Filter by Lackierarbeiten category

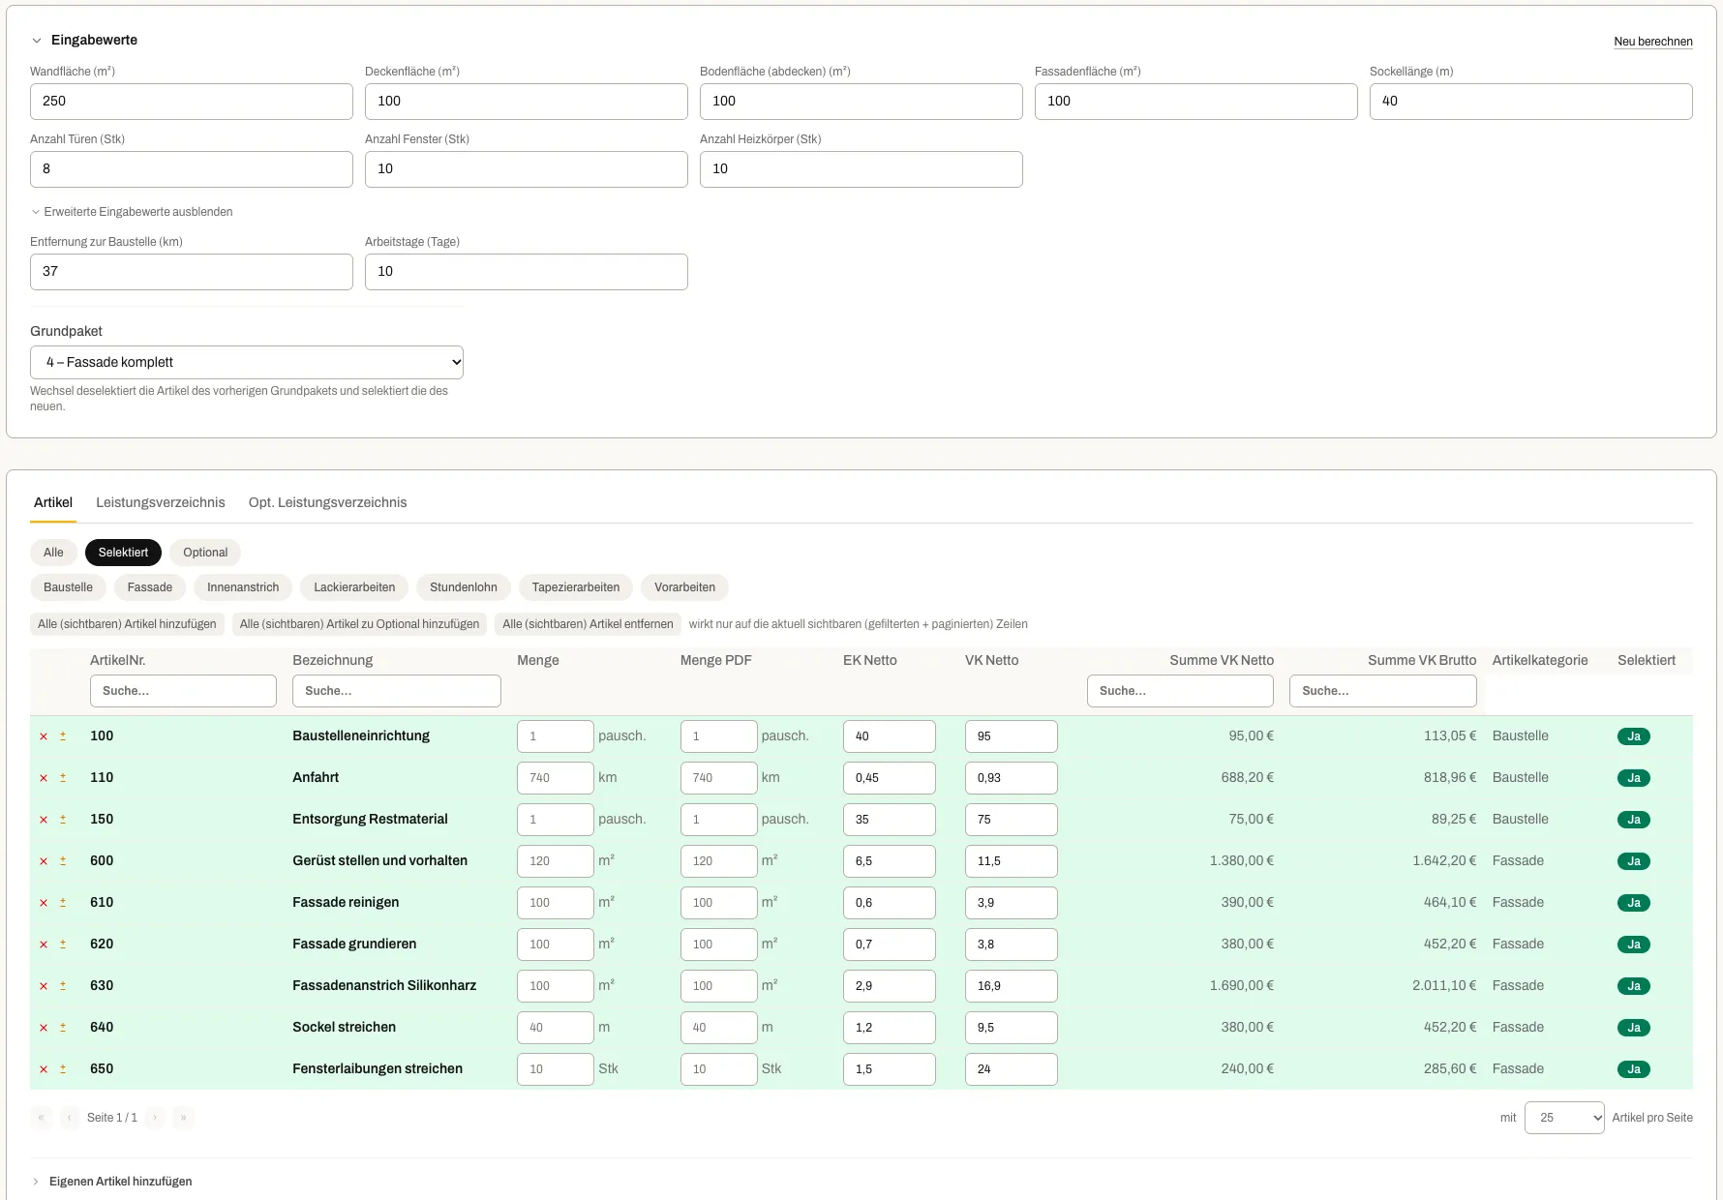354,587
